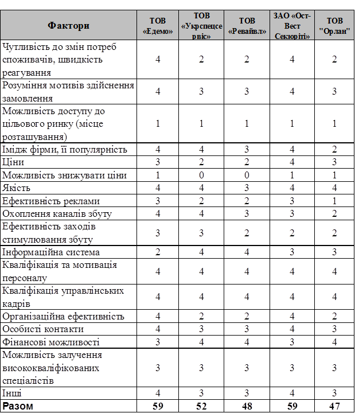
Task: Select the 'ТОВ «Едемо»' header cell
Action: tap(158, 25)
